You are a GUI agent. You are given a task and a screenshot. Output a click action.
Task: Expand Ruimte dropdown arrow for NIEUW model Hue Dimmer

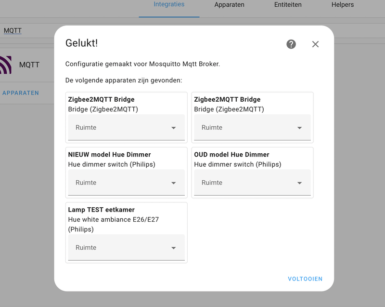coord(174,183)
